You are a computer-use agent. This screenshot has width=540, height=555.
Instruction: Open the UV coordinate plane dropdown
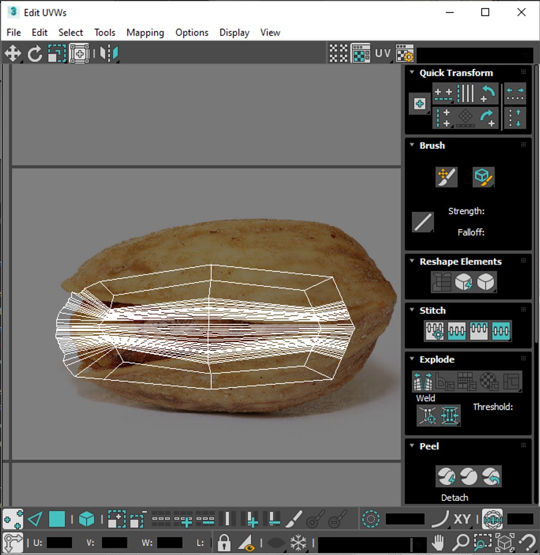click(x=383, y=53)
